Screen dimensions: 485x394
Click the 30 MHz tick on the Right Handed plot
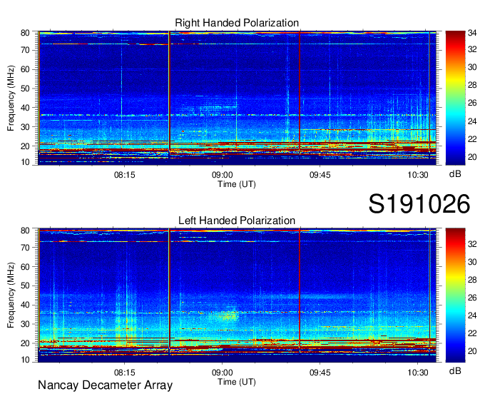click(x=25, y=127)
